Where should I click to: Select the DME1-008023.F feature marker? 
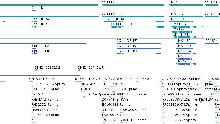tap(36, 70)
